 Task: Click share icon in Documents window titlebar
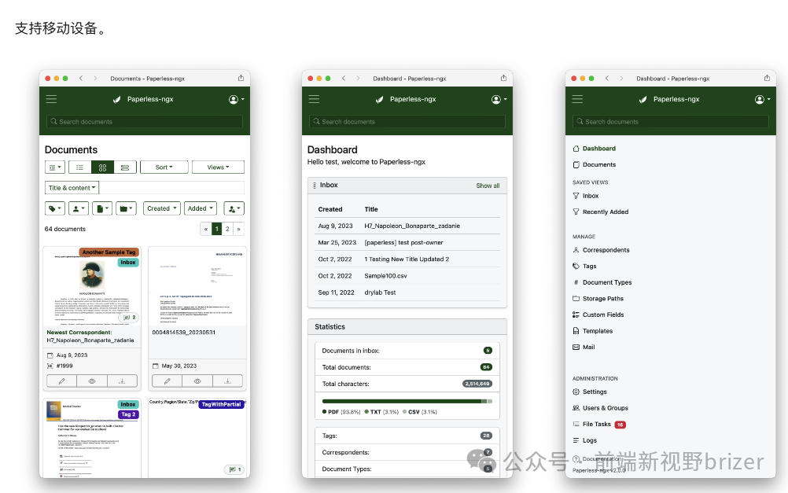pyautogui.click(x=241, y=78)
